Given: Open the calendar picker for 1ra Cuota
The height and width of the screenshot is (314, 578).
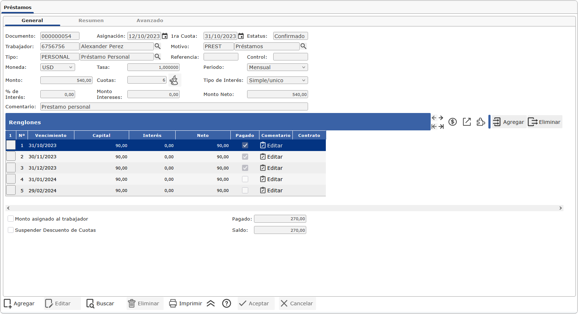Looking at the screenshot, I should click(241, 36).
